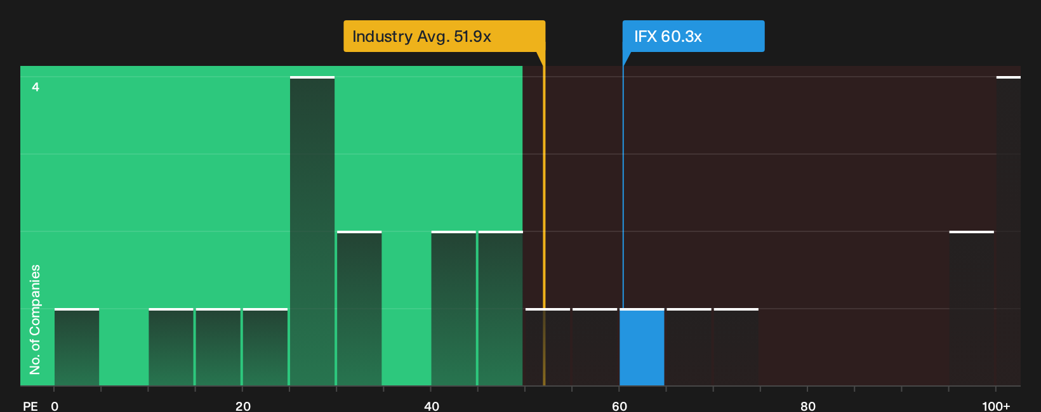Click the bar at PE 30-35
This screenshot has height=412, width=1041.
coord(359,309)
